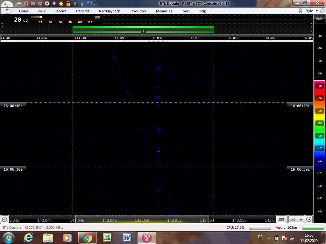This screenshot has width=326, height=244.
Task: Open the keyboard frequency entry button
Action: point(282,219)
